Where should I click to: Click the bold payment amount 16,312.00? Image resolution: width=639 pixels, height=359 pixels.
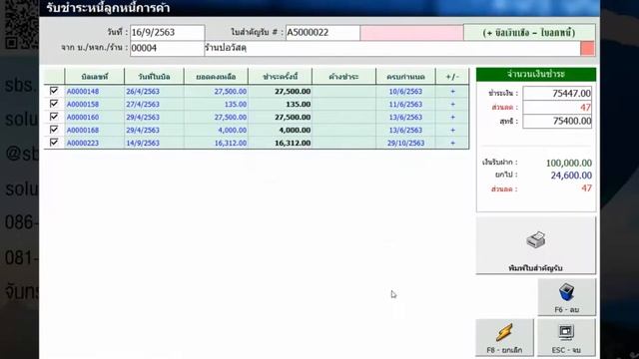(293, 144)
